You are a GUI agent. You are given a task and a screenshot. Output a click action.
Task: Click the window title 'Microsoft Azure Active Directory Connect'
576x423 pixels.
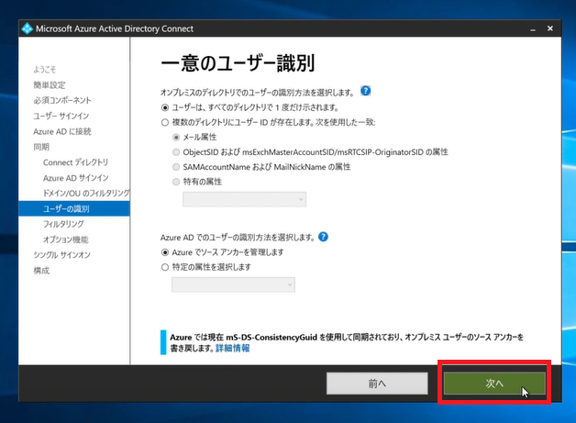[115, 28]
